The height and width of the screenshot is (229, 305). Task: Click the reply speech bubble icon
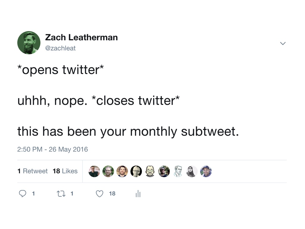(23, 194)
